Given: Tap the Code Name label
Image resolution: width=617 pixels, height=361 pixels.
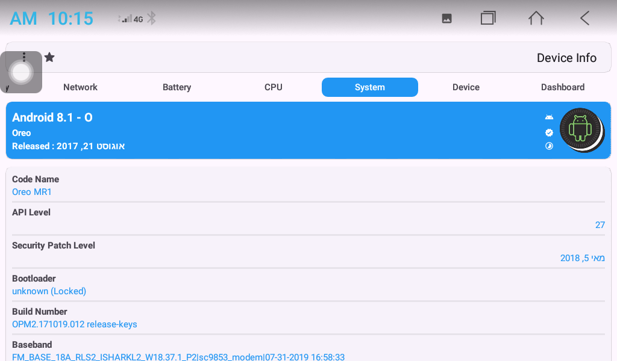Looking at the screenshot, I should pyautogui.click(x=36, y=179).
